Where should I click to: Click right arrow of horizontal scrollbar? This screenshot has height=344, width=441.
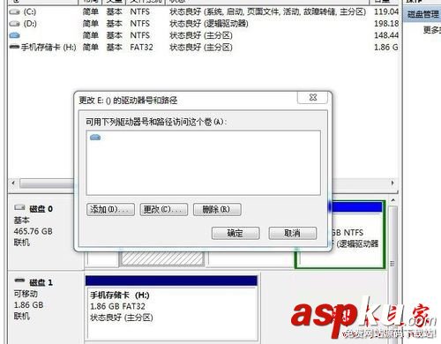click(392, 183)
